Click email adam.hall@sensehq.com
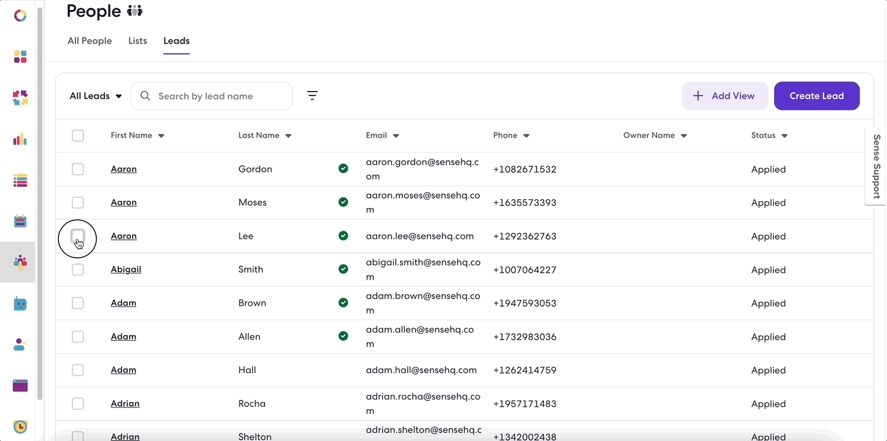 tap(421, 370)
